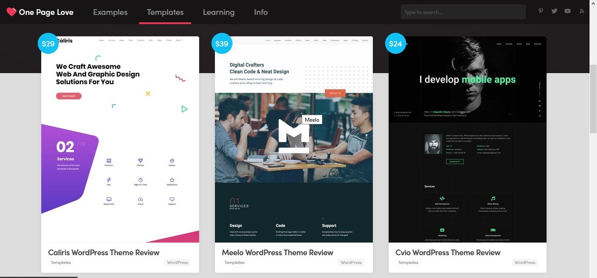Viewport: 597px width, 278px height.
Task: Open the Examples menu
Action: (110, 12)
